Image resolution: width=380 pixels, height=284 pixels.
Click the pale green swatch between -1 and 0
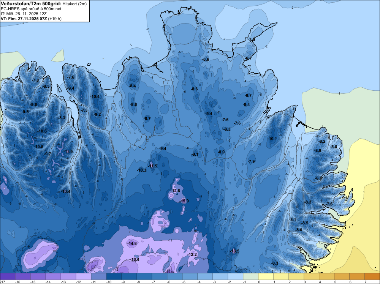click(x=251, y=276)
